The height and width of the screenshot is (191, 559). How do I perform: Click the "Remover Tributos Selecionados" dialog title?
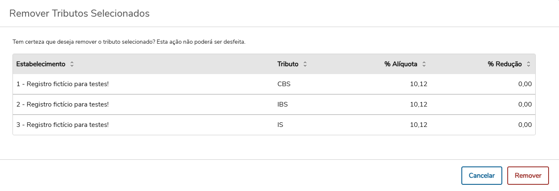79,13
